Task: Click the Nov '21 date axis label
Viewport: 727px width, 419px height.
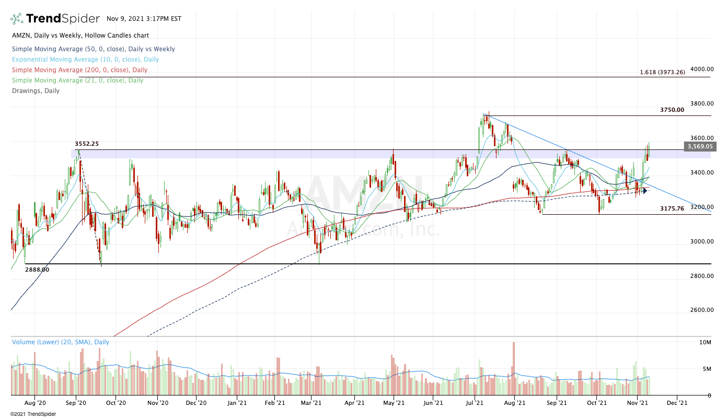Action: coord(637,403)
